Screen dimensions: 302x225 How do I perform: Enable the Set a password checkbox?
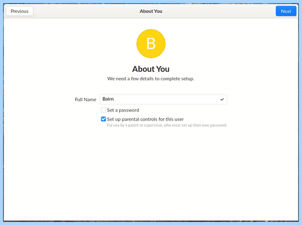pos(103,110)
